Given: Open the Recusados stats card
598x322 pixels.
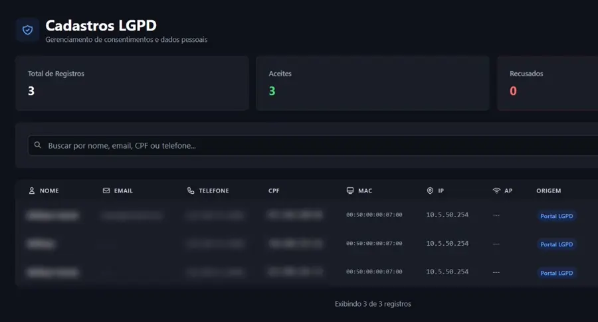Looking at the screenshot, I should tap(548, 83).
